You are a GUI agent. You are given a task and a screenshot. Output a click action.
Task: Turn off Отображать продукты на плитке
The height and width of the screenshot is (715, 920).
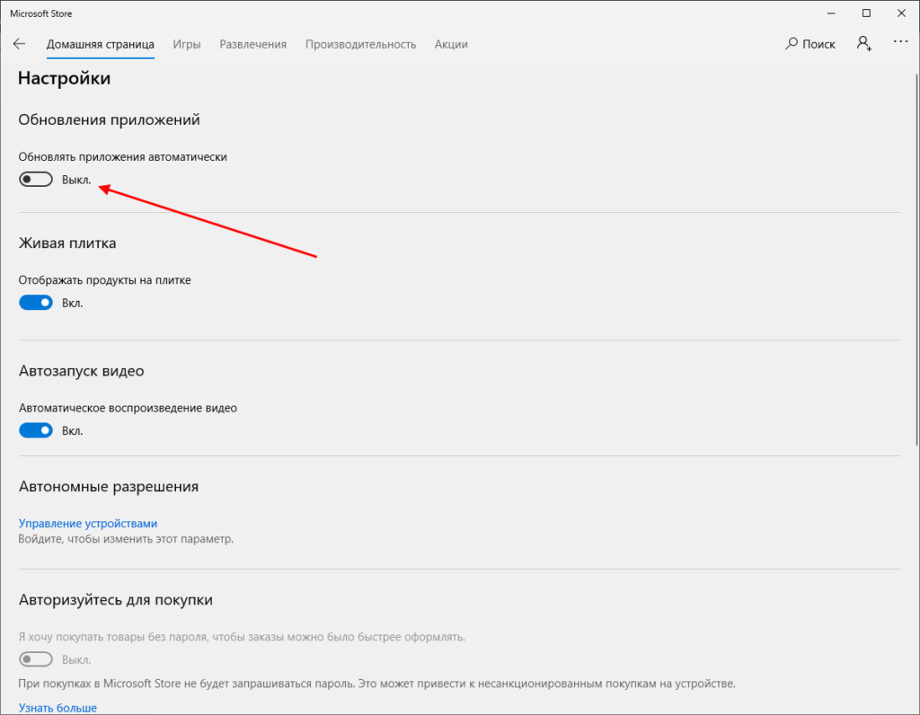click(x=36, y=303)
